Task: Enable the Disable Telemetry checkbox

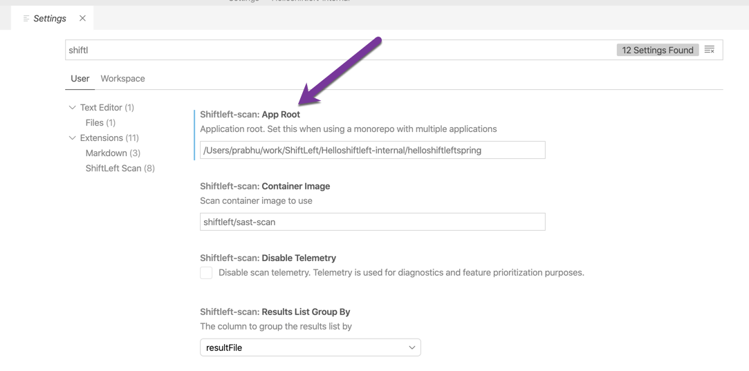Action: tap(206, 273)
